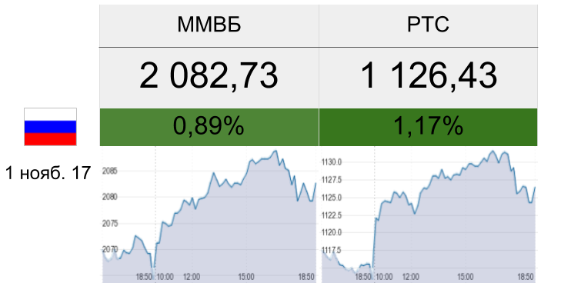This screenshot has height=283, width=571.
Task: Select the ММВБ column header
Action: 209,25
